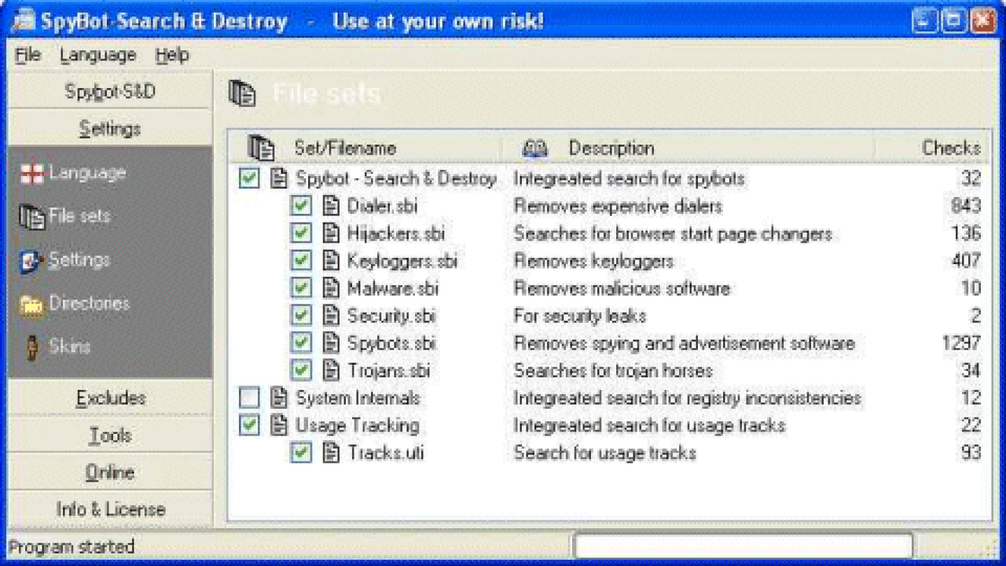
Task: Open the Settings sidebar icon entry
Action: click(x=31, y=261)
